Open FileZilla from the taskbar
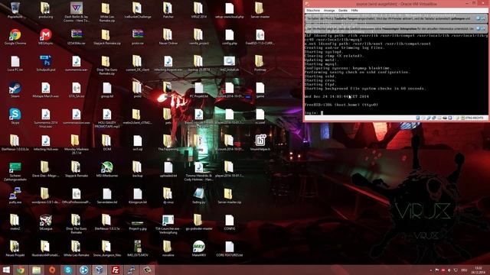Screen dimensions: 490x275 tap(116, 270)
